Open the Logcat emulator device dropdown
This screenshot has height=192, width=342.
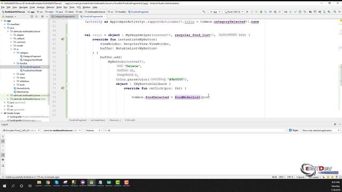21,130
